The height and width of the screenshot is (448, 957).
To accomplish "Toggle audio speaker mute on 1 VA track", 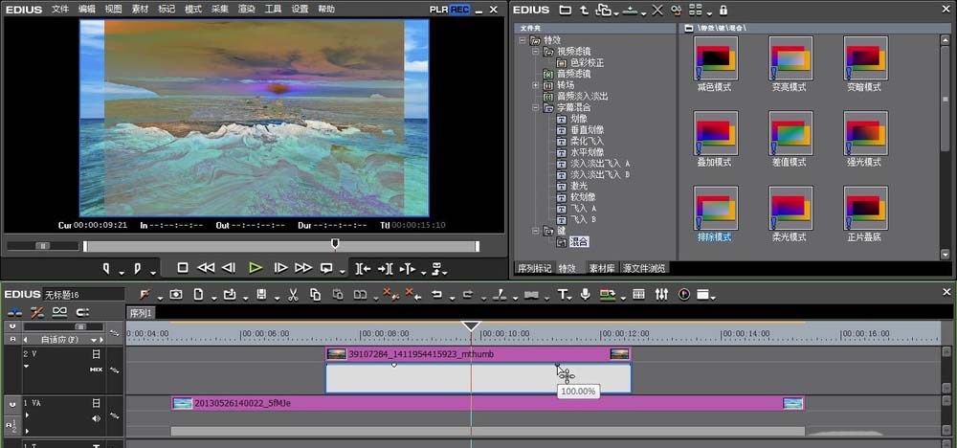I will [96, 418].
